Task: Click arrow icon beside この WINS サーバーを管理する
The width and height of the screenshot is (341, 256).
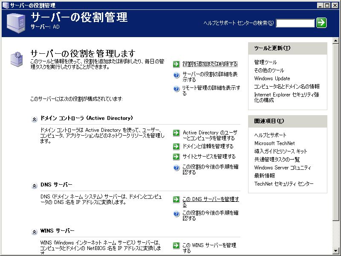Action: tap(176, 246)
